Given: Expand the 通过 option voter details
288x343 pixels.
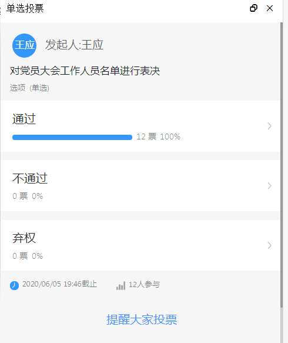Looking at the screenshot, I should pyautogui.click(x=269, y=126).
